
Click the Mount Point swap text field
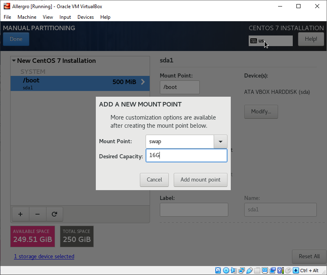click(x=180, y=142)
